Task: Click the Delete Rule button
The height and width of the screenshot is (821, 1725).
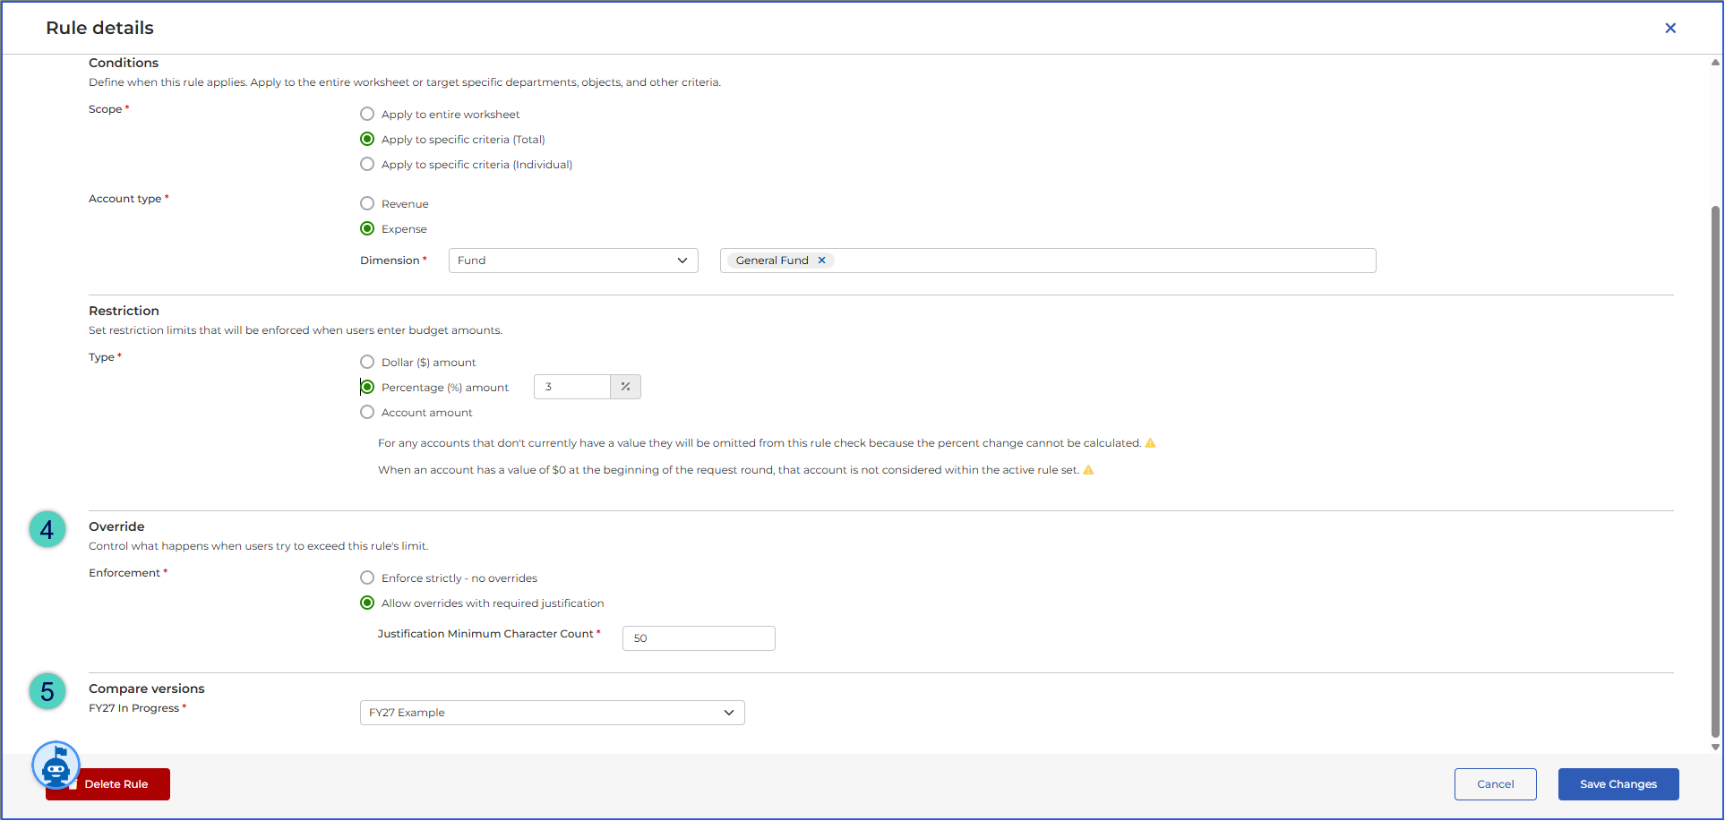Action: (108, 784)
